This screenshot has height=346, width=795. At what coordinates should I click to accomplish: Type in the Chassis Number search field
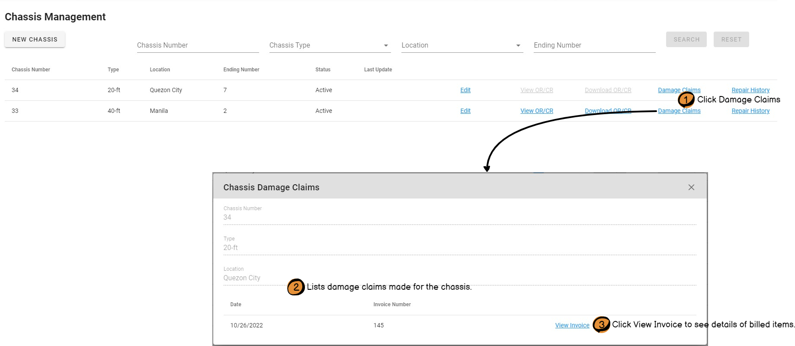coord(198,45)
